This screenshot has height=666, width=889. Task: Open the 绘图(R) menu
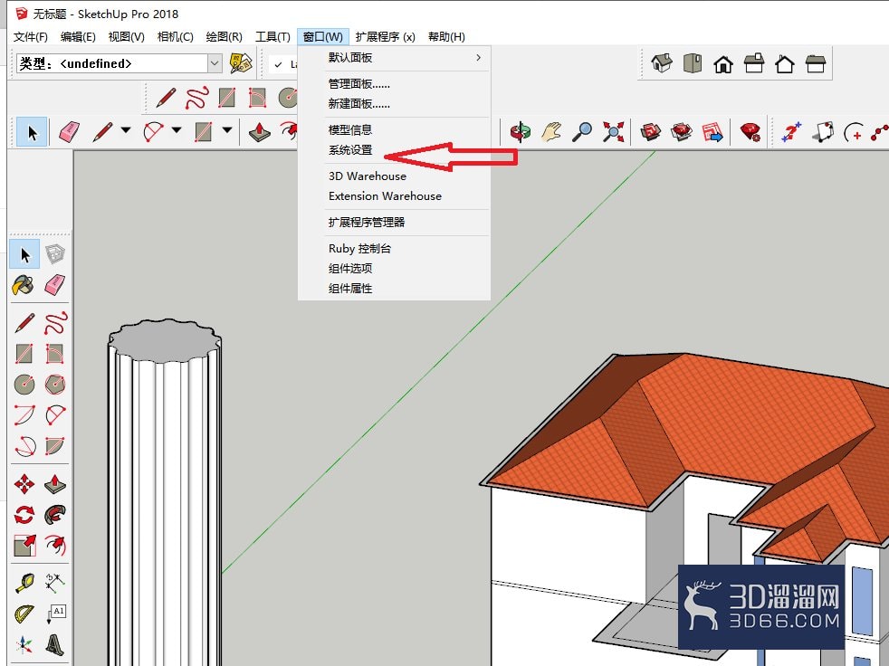[224, 37]
